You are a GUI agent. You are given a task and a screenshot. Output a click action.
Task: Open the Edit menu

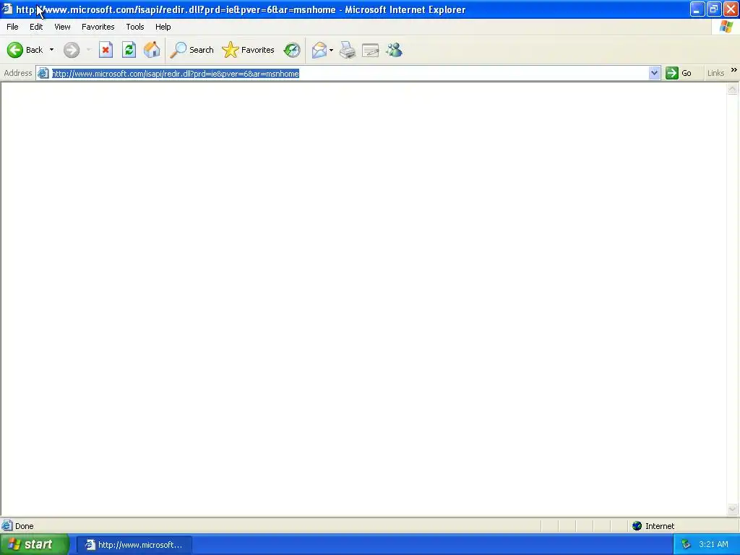point(36,27)
